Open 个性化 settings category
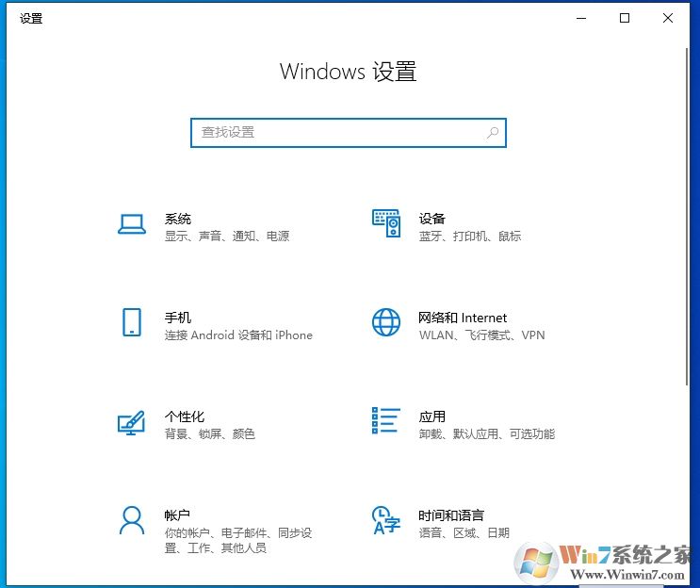The width and height of the screenshot is (700, 588). [185, 416]
